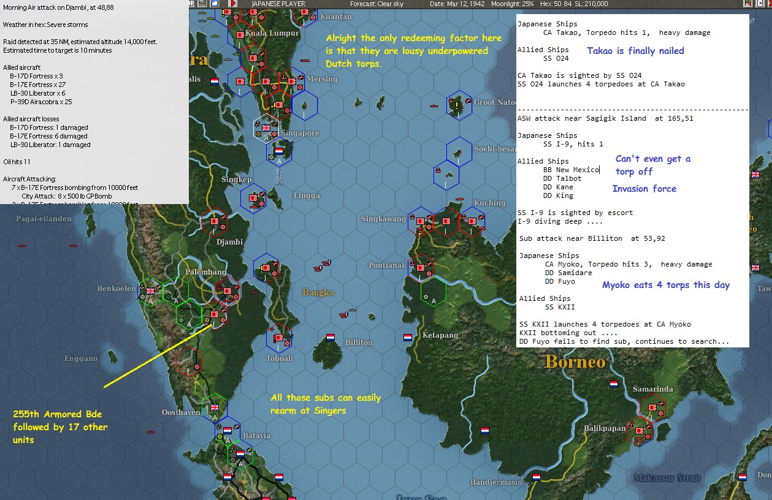Click the JAPANESE PLAYER label in top bar
Image resolution: width=772 pixels, height=500 pixels.
(x=278, y=4)
